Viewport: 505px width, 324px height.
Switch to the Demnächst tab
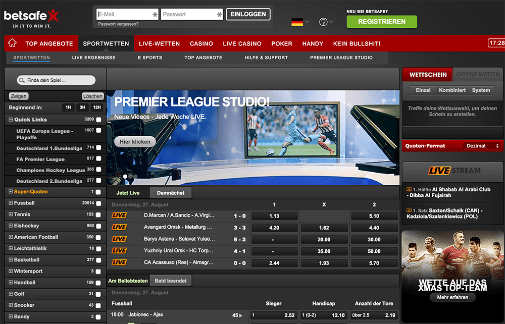click(x=171, y=193)
